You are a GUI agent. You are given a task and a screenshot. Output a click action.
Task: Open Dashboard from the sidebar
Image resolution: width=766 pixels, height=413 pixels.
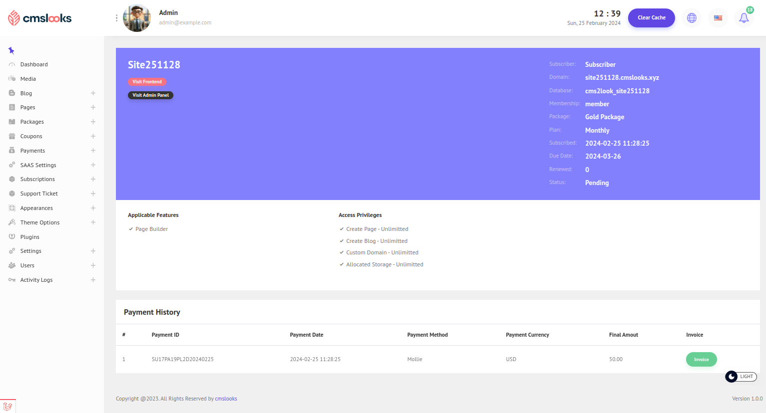point(34,64)
